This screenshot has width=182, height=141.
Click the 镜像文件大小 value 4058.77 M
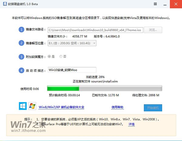coord(79,36)
